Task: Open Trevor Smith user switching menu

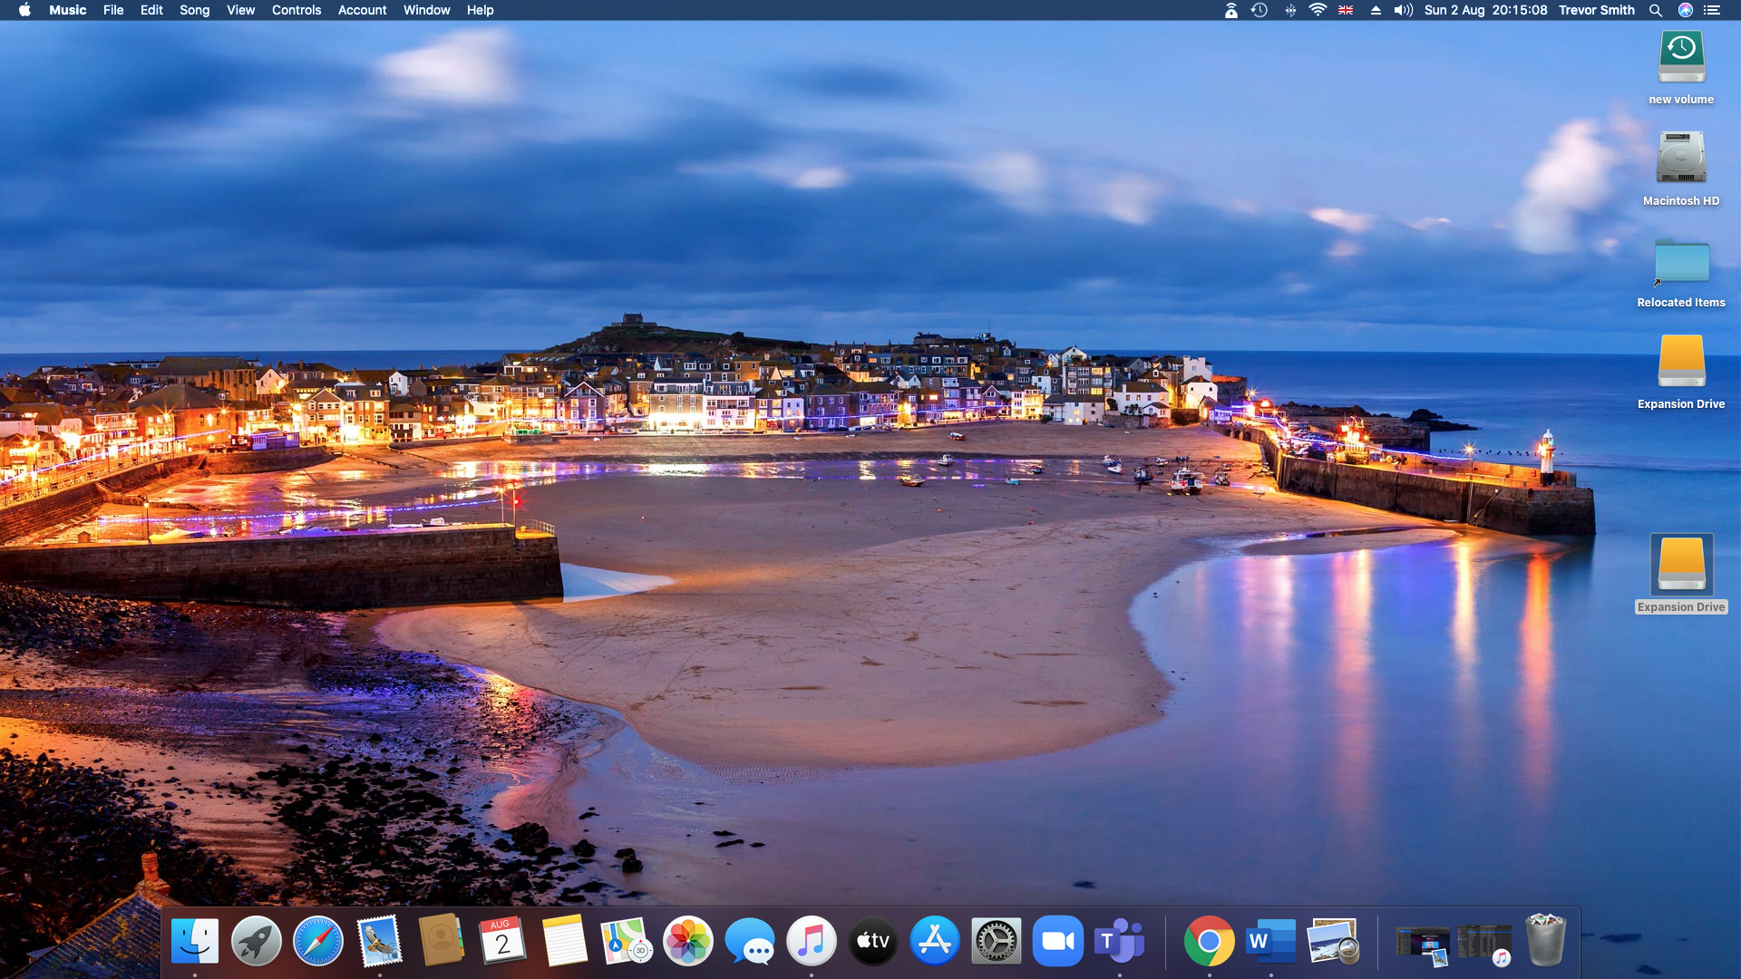Action: [x=1596, y=10]
